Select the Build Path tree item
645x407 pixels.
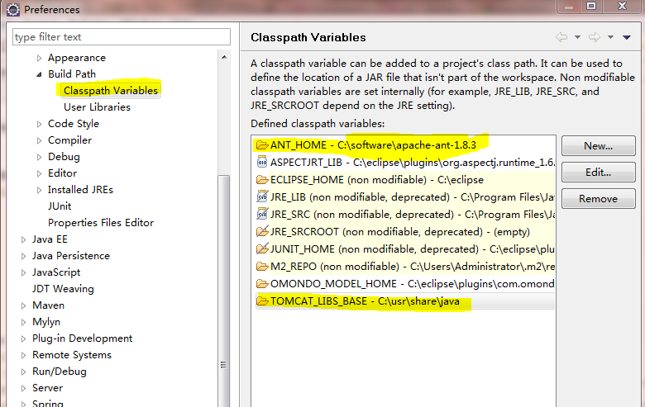(72, 74)
